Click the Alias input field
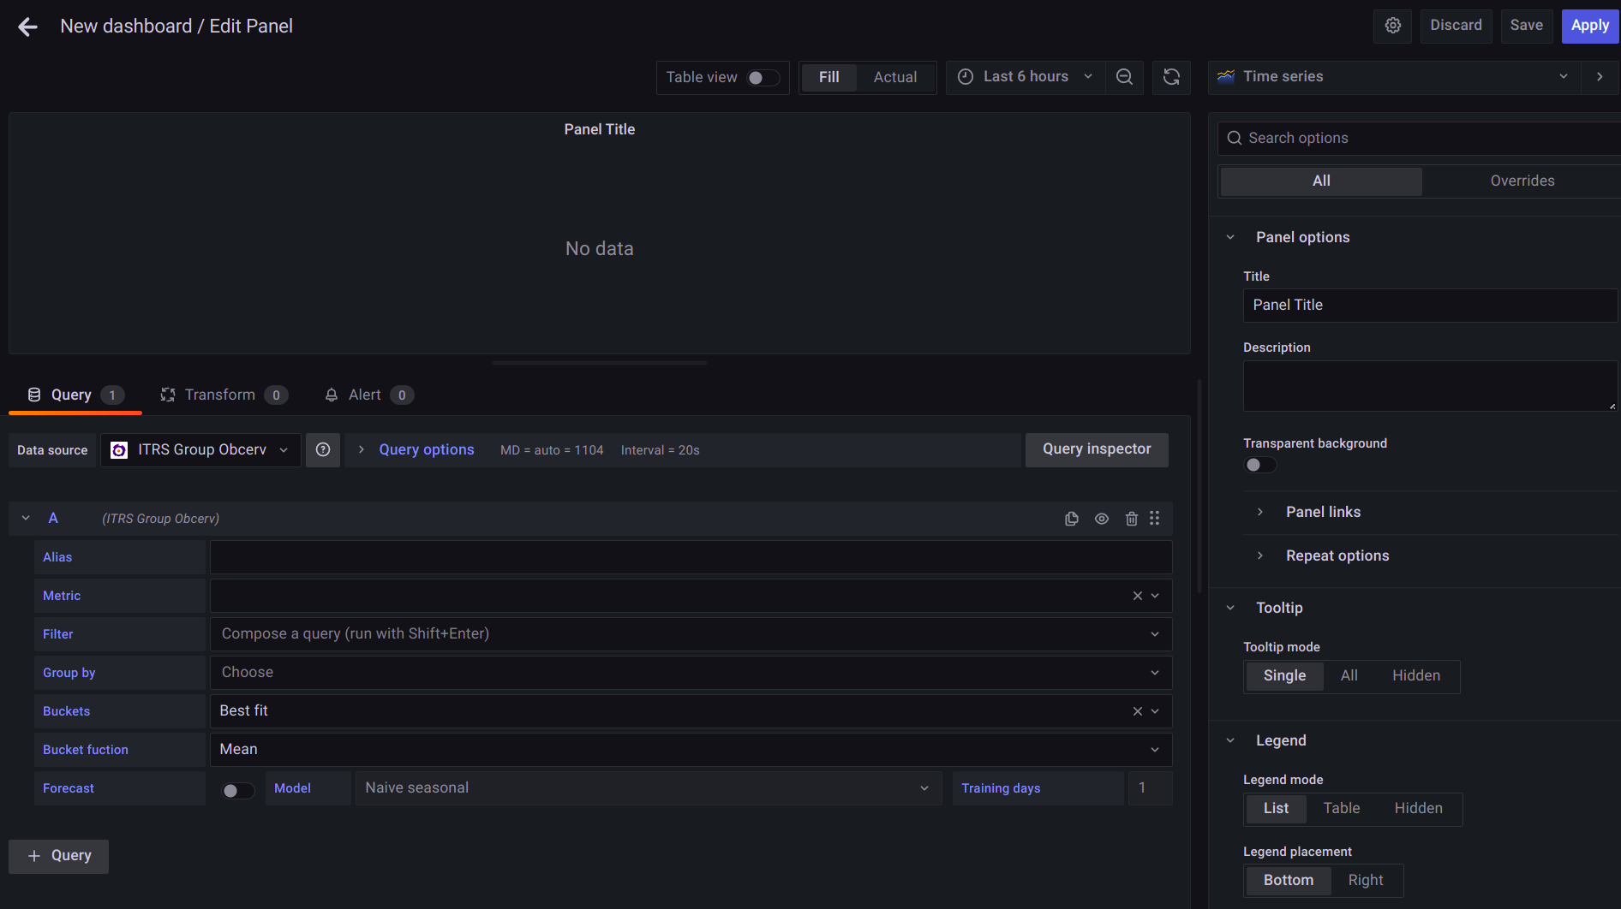 pyautogui.click(x=691, y=557)
